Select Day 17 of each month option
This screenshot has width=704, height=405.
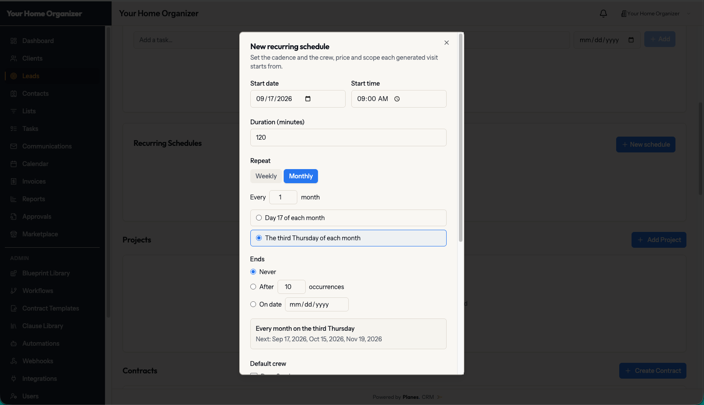348,218
